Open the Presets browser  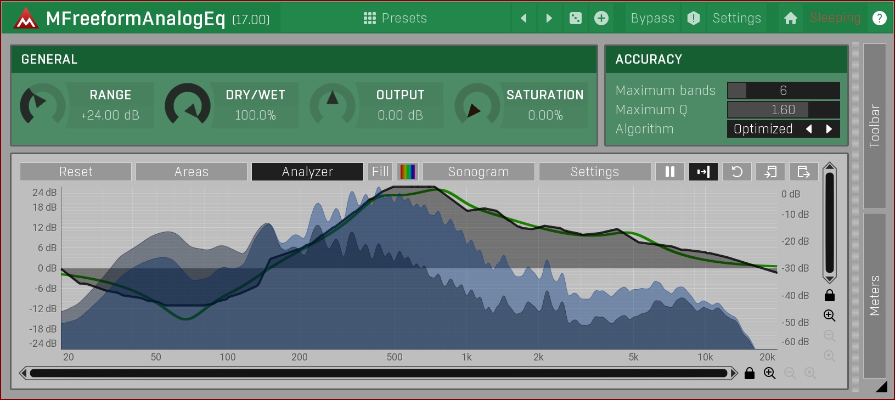tap(395, 18)
